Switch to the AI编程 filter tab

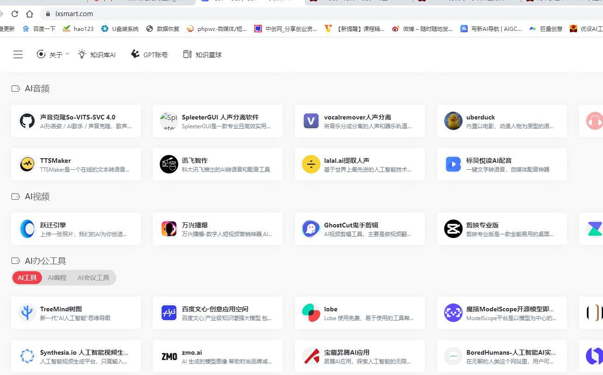57,278
